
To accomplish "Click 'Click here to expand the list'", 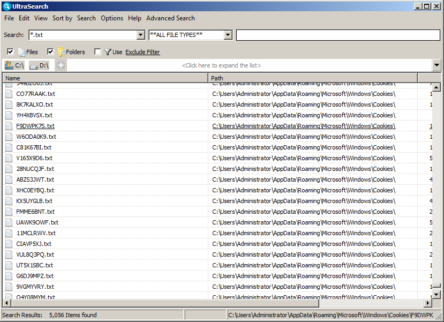I will click(221, 65).
